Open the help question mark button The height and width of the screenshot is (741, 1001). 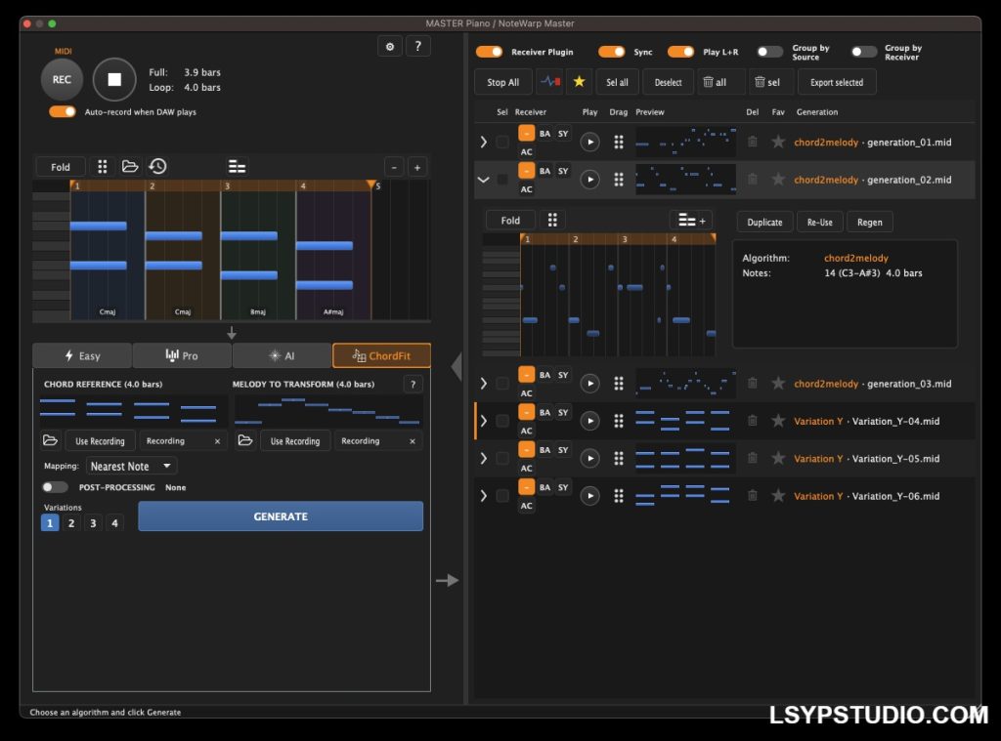click(417, 46)
